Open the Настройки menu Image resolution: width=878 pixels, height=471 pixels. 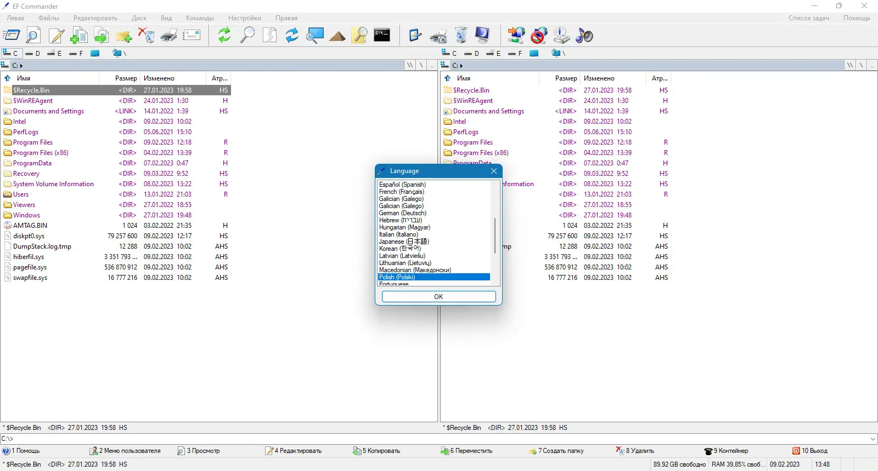tap(244, 18)
